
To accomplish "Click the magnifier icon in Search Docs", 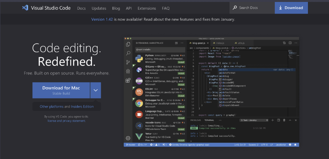I will [235, 8].
